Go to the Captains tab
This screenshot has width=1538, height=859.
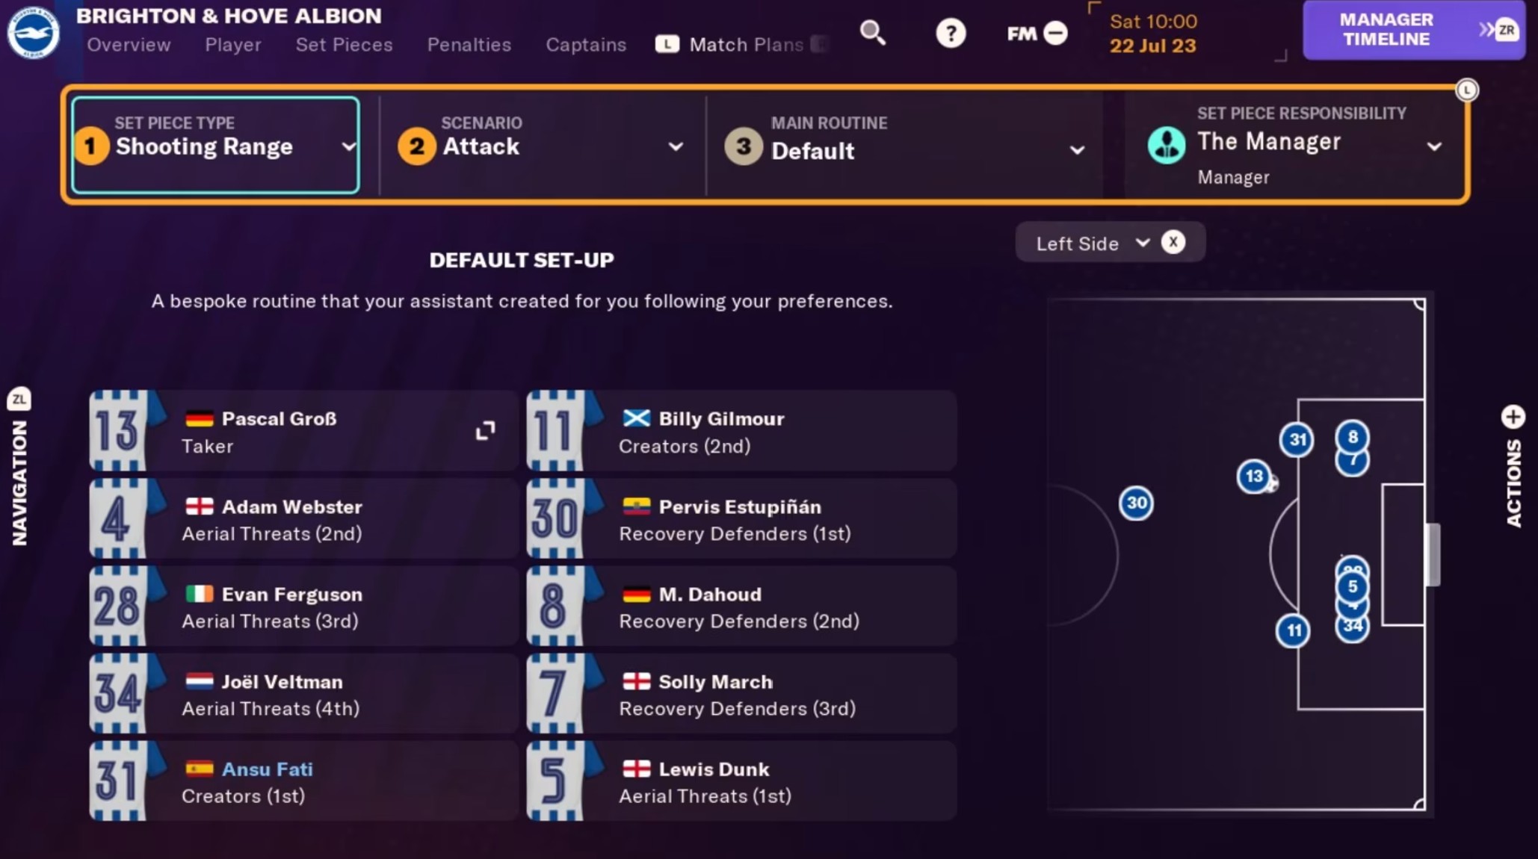click(586, 45)
